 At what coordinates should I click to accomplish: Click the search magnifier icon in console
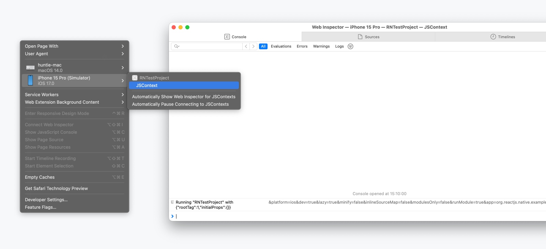176,46
